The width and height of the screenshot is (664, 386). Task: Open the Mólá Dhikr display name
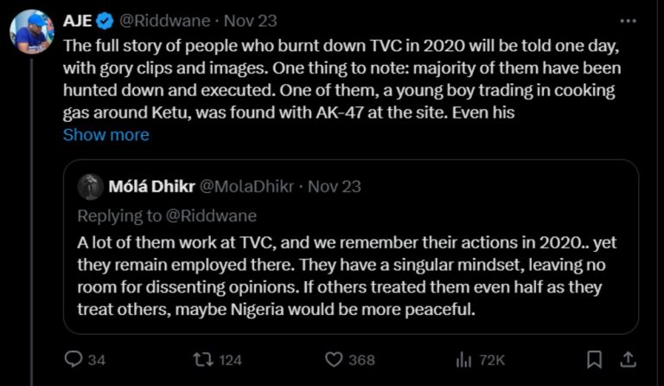click(x=151, y=186)
